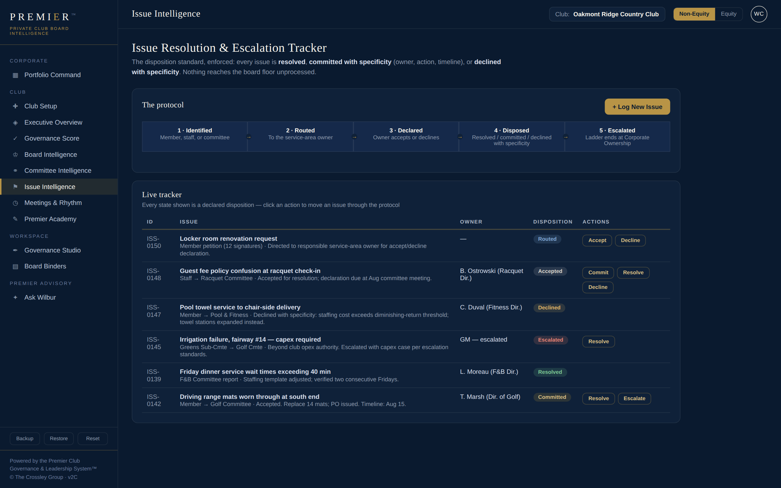Decline the guest fee policy issue ISS-0148
Image resolution: width=781 pixels, height=488 pixels.
coord(598,287)
